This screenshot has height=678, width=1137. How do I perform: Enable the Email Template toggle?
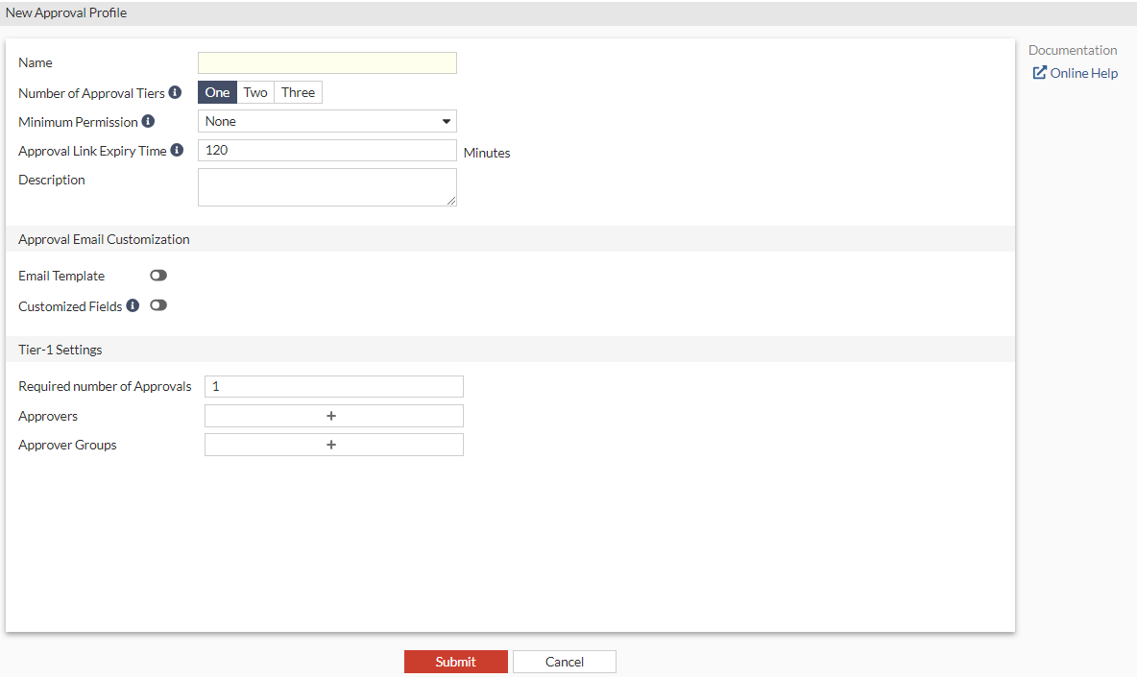pyautogui.click(x=157, y=276)
